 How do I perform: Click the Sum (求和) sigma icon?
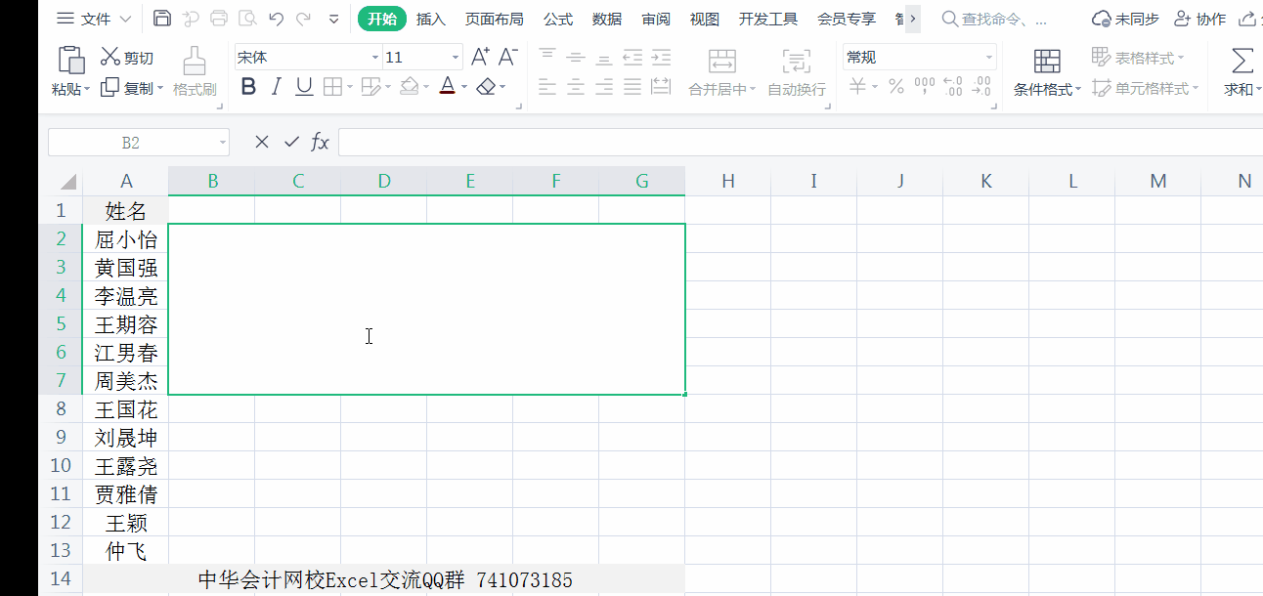point(1241,62)
